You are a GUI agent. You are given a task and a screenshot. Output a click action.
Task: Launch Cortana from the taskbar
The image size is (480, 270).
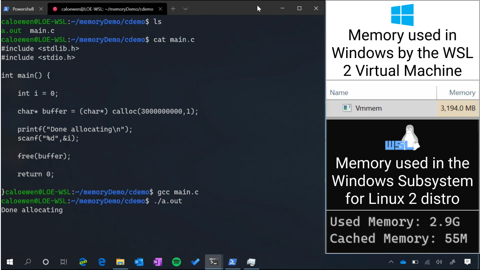46,262
